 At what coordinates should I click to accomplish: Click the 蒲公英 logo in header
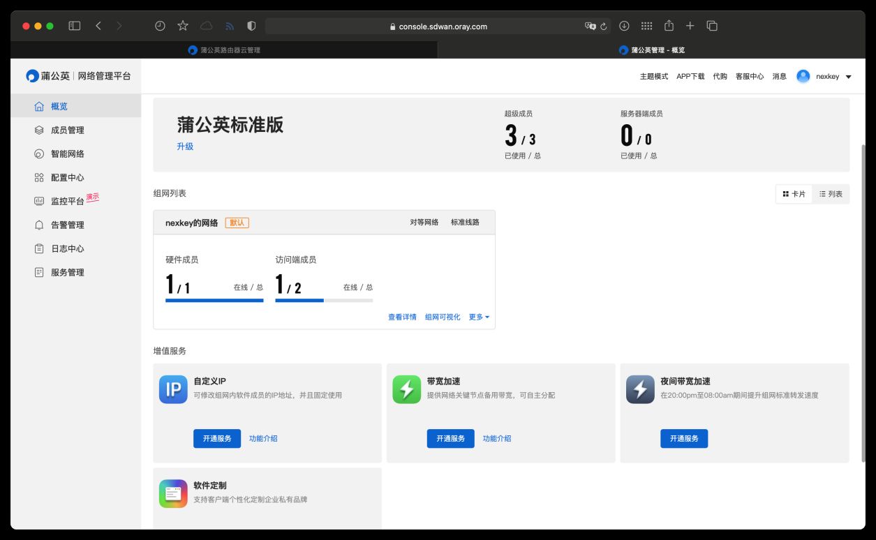click(x=47, y=76)
